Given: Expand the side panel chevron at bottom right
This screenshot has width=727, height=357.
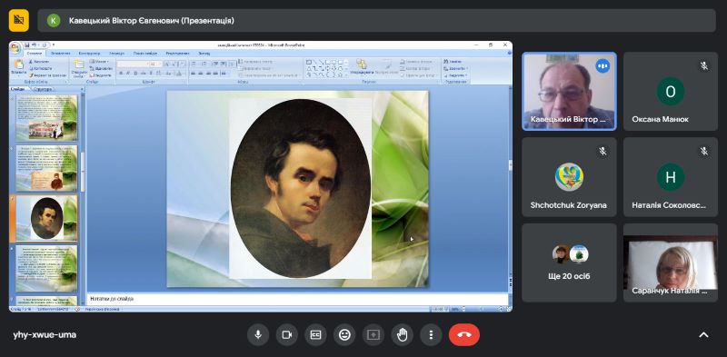Looking at the screenshot, I should pos(703,335).
